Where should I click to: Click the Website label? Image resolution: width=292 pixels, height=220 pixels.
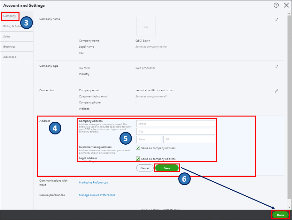[84, 109]
